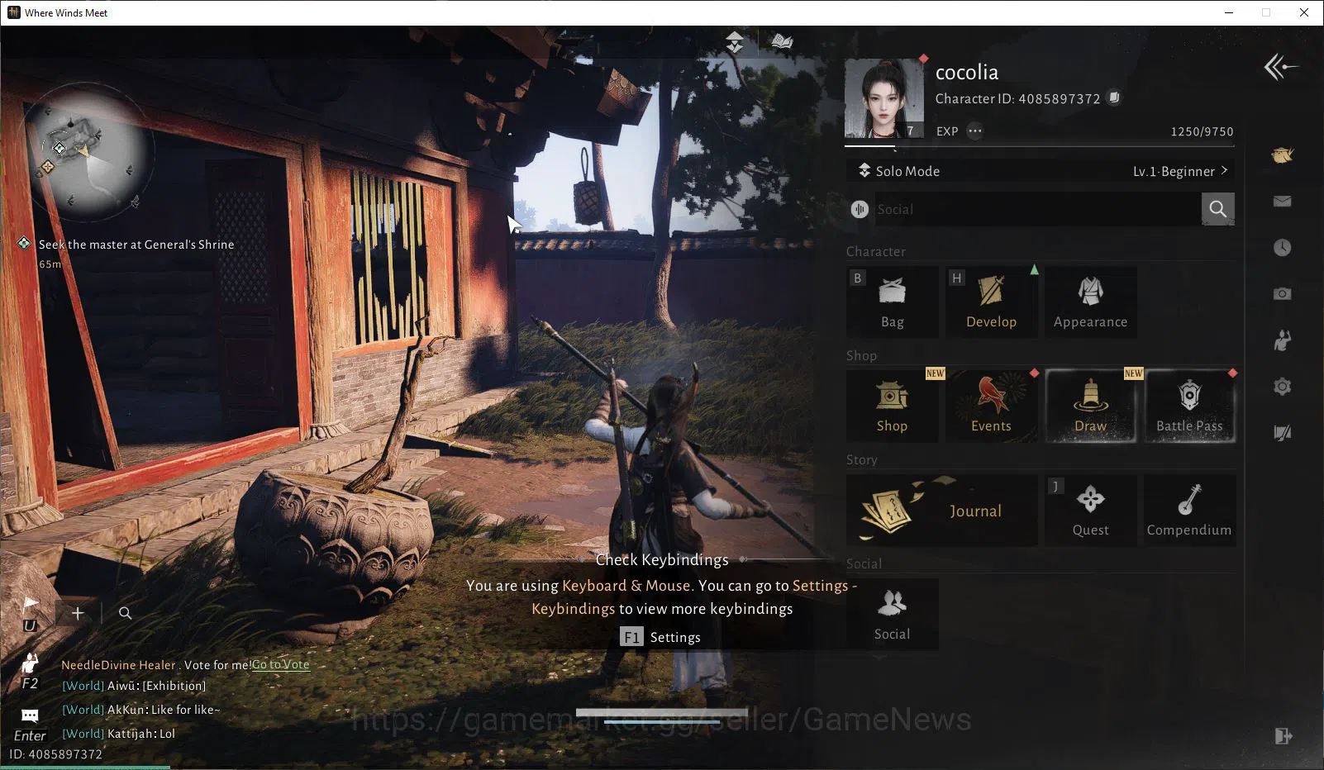Click the voice input icon beside Social search
Image resolution: width=1324 pixels, height=770 pixels.
[x=860, y=210]
